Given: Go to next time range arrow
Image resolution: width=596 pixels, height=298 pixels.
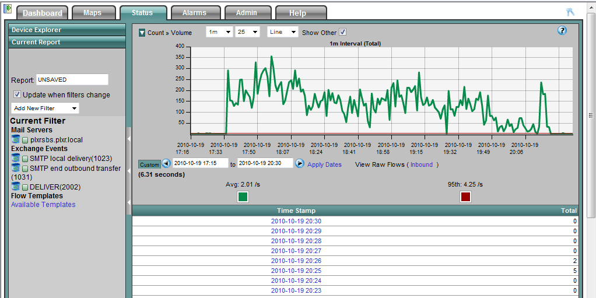Looking at the screenshot, I should coord(300,164).
